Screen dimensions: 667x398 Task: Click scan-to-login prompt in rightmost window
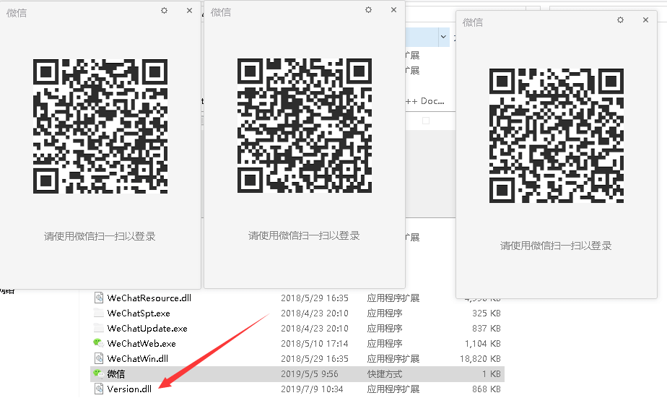coord(556,246)
